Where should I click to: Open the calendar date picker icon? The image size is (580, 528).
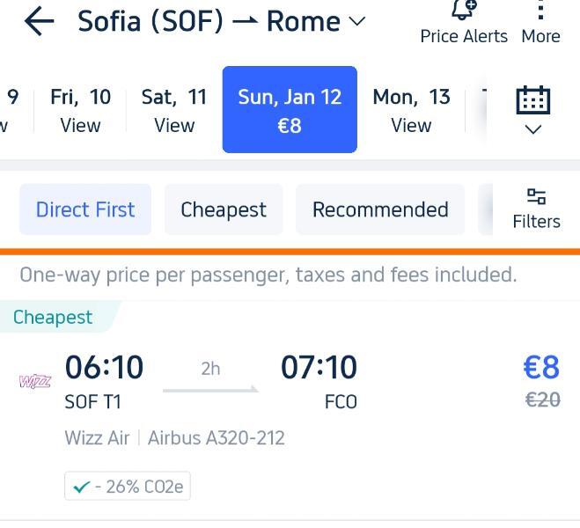[x=533, y=100]
